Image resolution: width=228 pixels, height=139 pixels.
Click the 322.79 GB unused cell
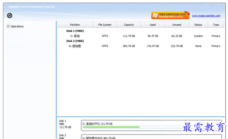(x=177, y=46)
